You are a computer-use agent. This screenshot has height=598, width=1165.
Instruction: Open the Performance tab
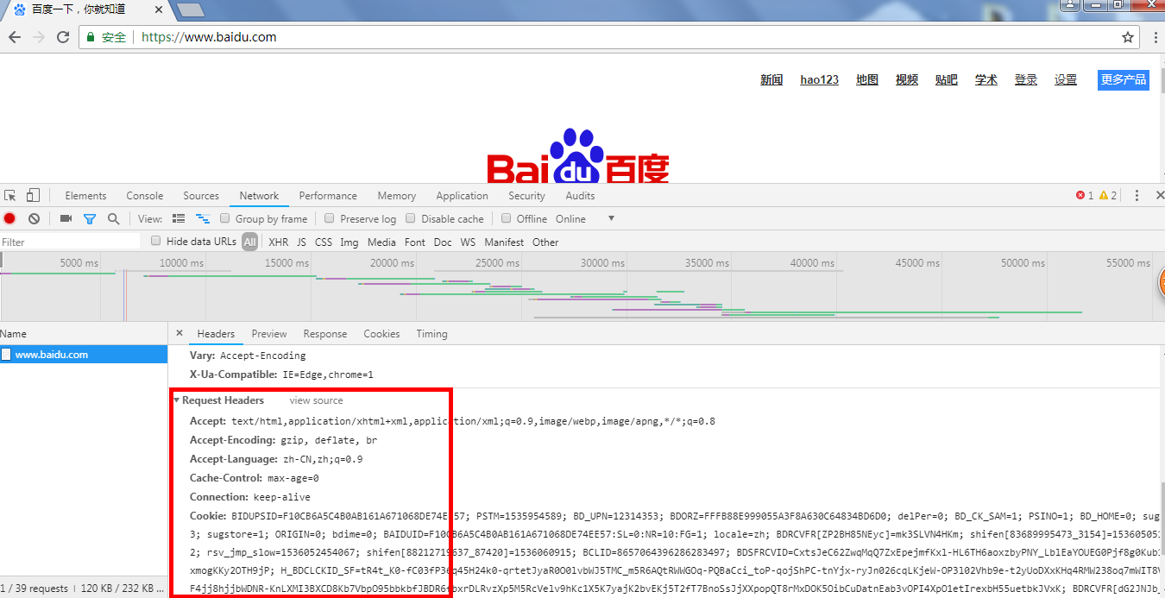(328, 196)
